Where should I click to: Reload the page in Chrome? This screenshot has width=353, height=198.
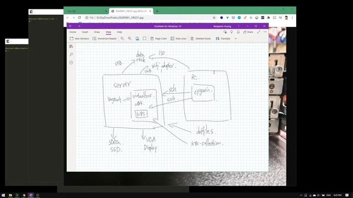point(79,18)
